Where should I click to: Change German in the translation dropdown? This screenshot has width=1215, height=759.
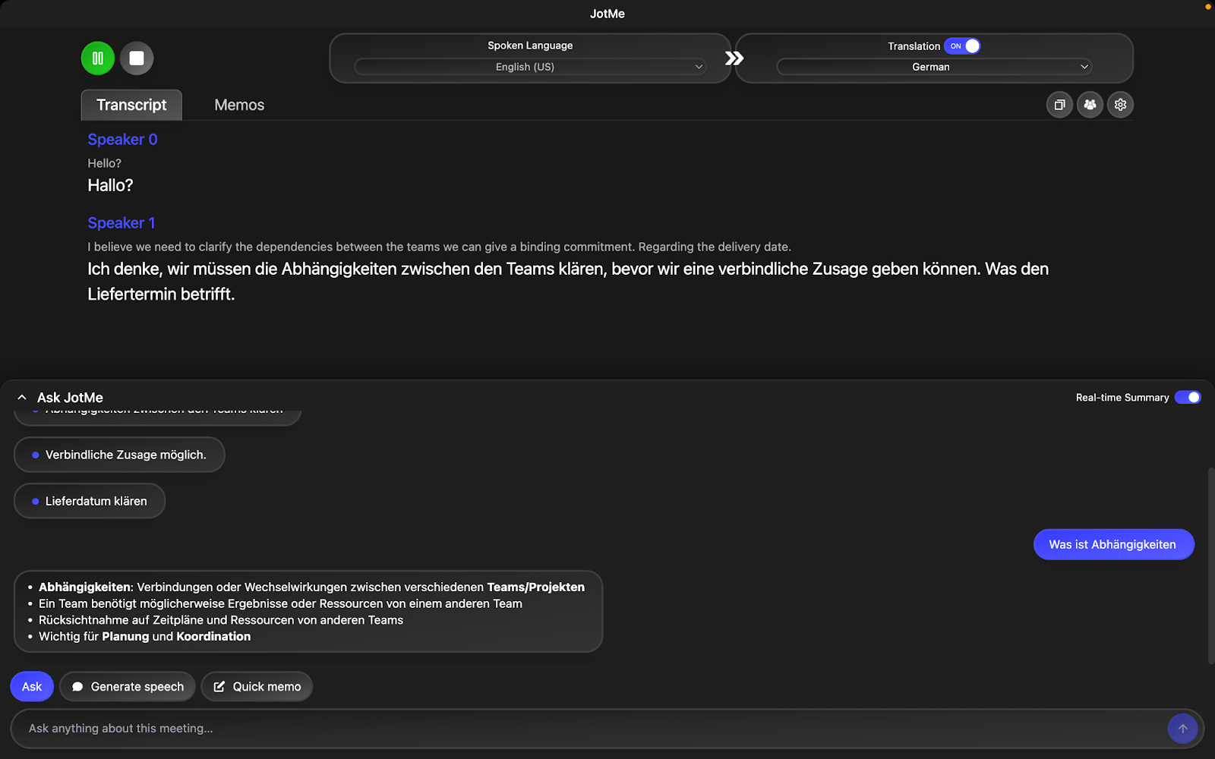933,67
